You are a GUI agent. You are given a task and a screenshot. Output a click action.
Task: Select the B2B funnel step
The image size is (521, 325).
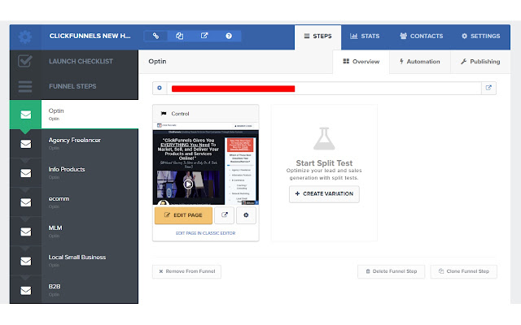tap(74, 289)
